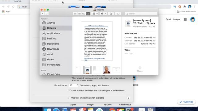Go forward in Finder Recents window
The width and height of the screenshot is (198, 111).
pos(46,14)
